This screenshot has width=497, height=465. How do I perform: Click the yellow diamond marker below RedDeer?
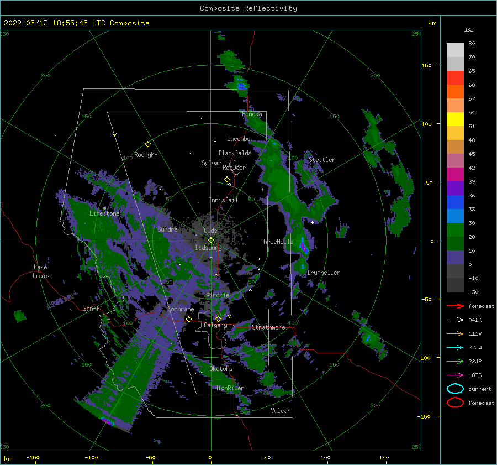[x=227, y=180]
